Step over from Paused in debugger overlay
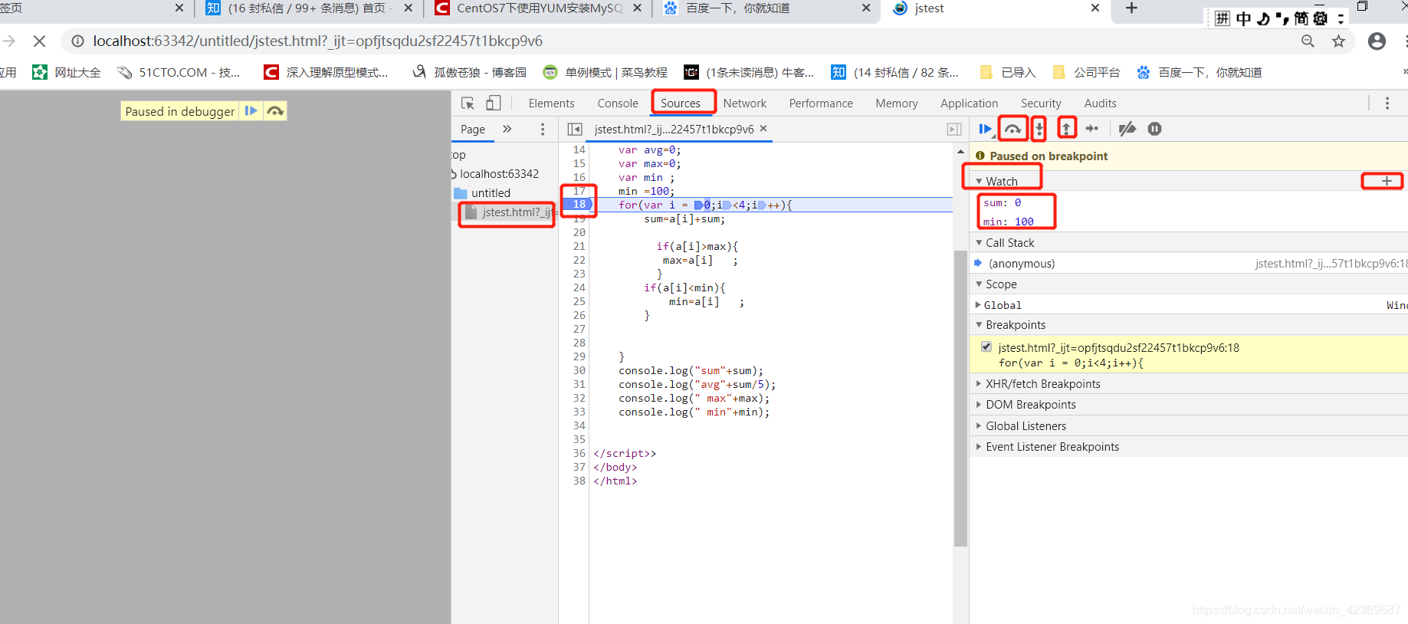 click(x=275, y=111)
